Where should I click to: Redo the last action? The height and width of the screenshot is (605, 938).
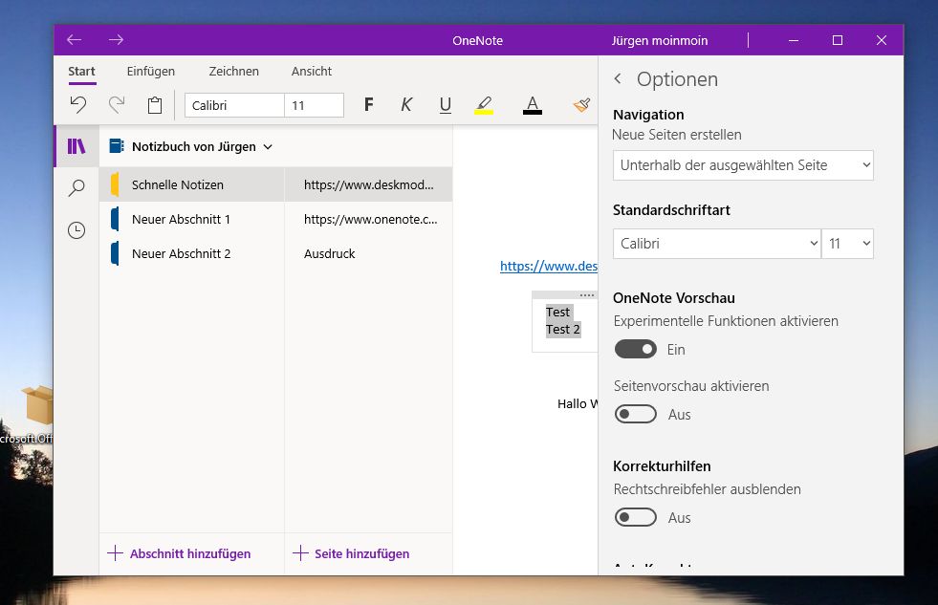point(117,104)
